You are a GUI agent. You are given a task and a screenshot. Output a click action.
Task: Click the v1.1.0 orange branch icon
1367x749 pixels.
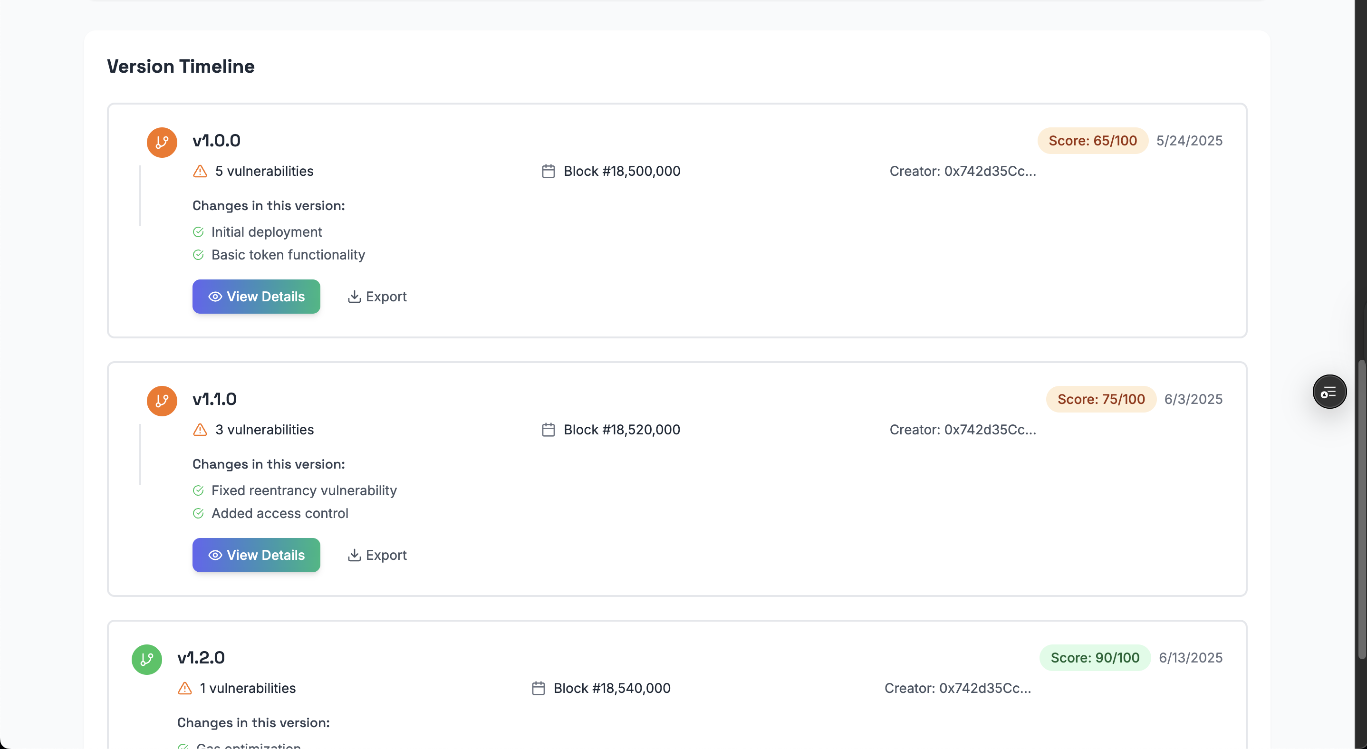[162, 401]
